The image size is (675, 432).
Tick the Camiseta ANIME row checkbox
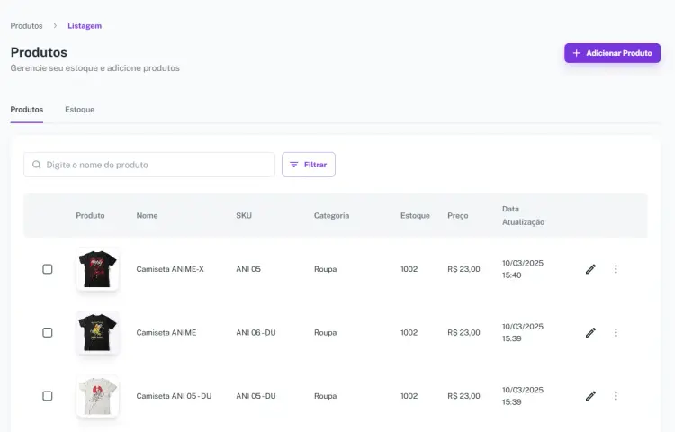coord(48,332)
